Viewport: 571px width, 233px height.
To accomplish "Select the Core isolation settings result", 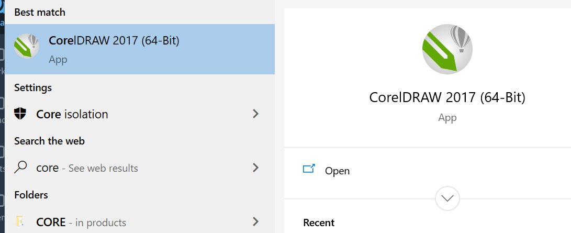I will 140,114.
